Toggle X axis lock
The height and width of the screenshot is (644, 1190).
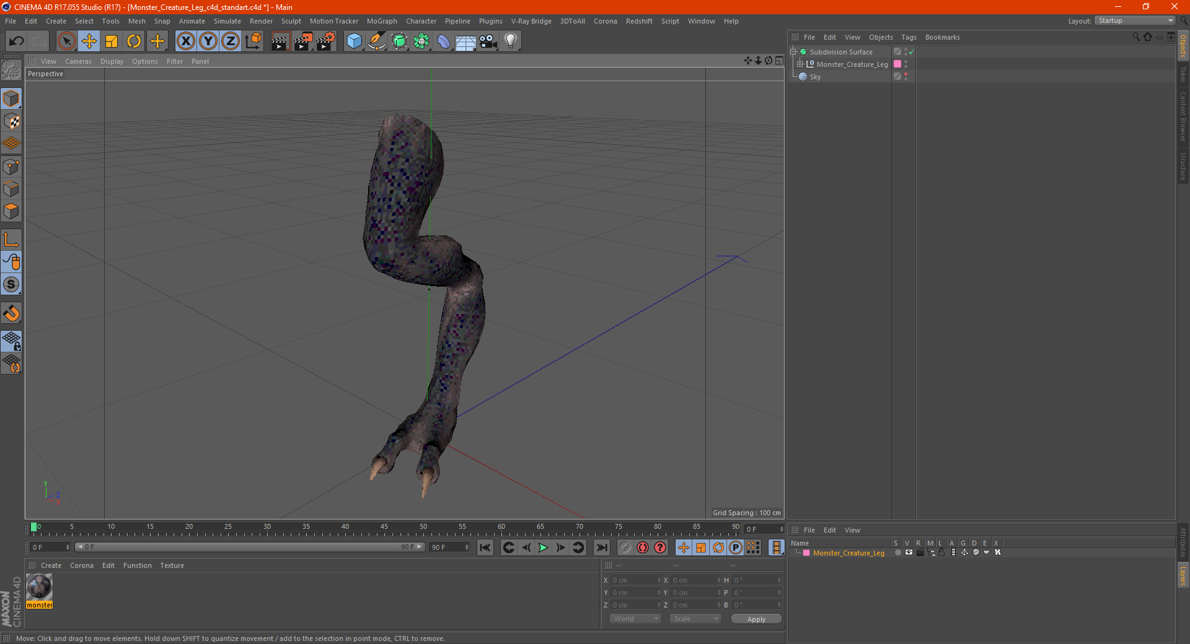[185, 41]
